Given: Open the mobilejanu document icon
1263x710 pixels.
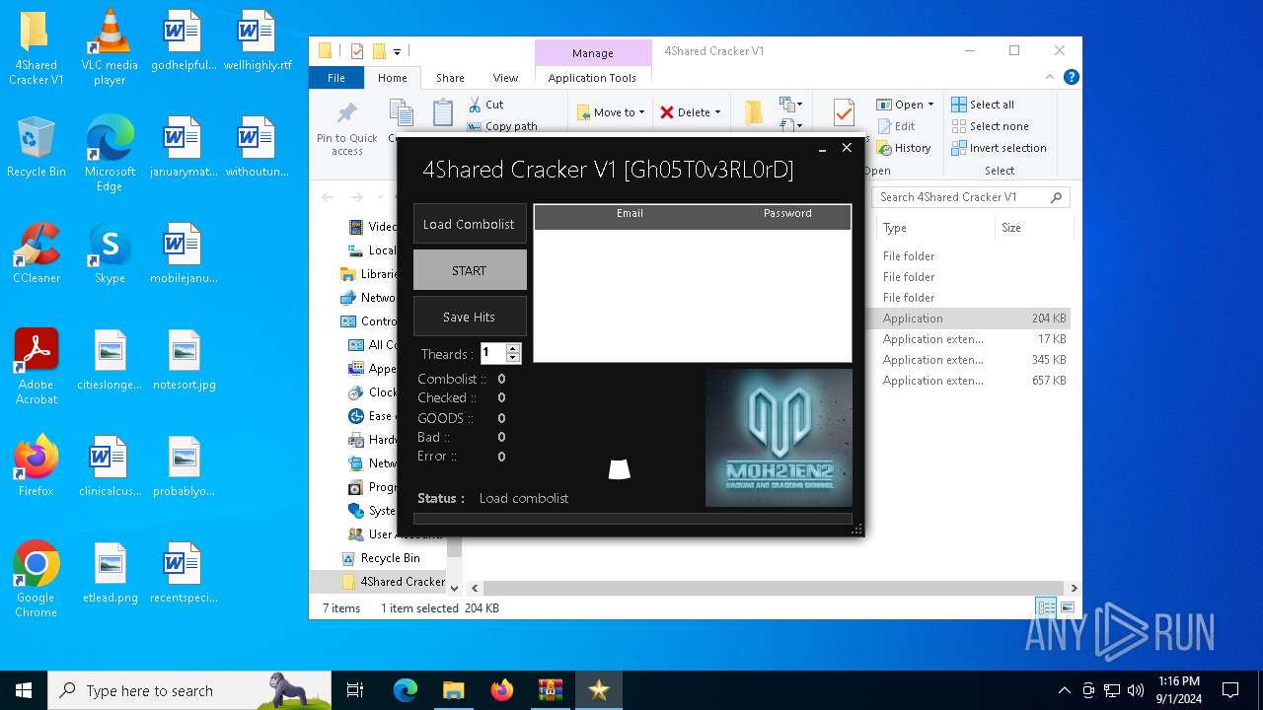Looking at the screenshot, I should 183,253.
